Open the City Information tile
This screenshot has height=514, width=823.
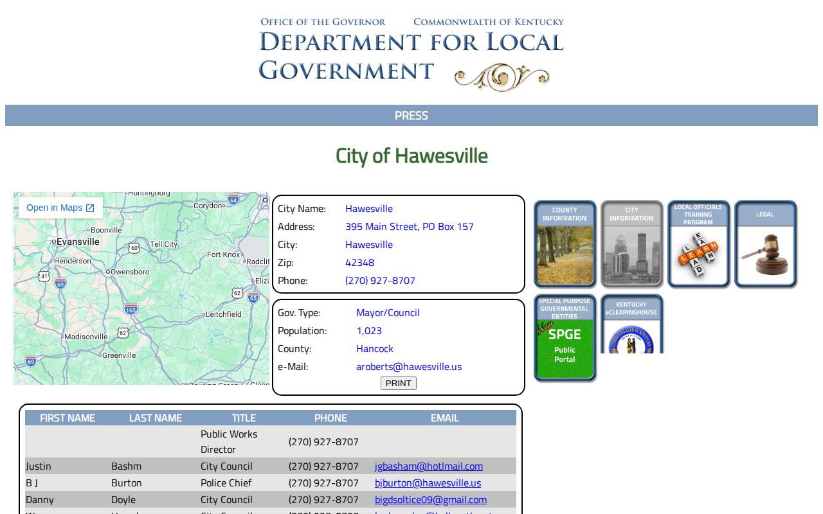pyautogui.click(x=631, y=244)
